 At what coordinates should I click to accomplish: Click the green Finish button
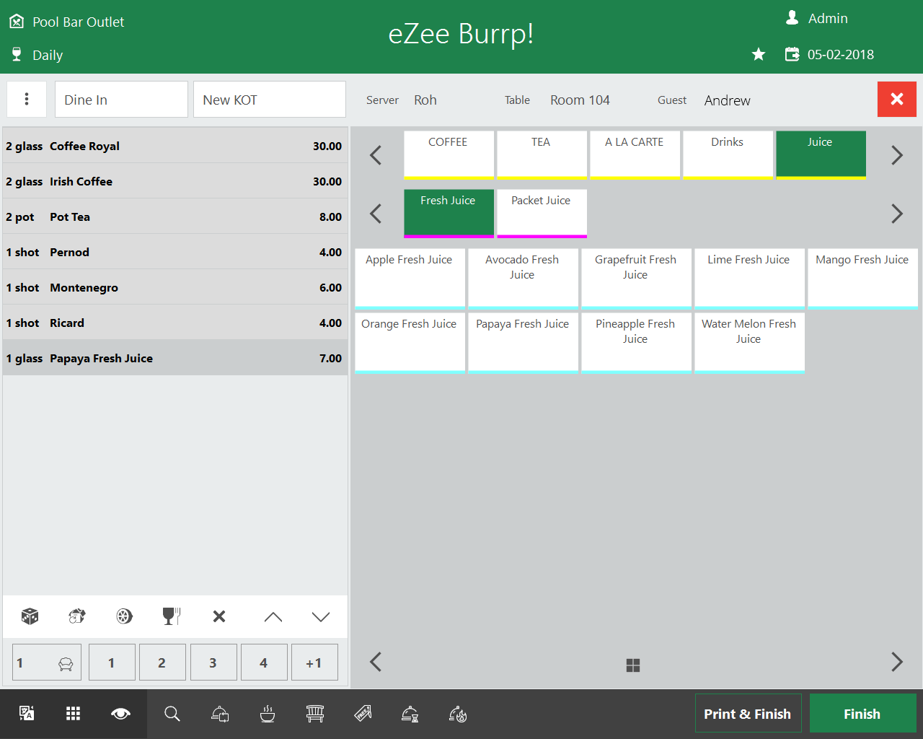pos(862,714)
